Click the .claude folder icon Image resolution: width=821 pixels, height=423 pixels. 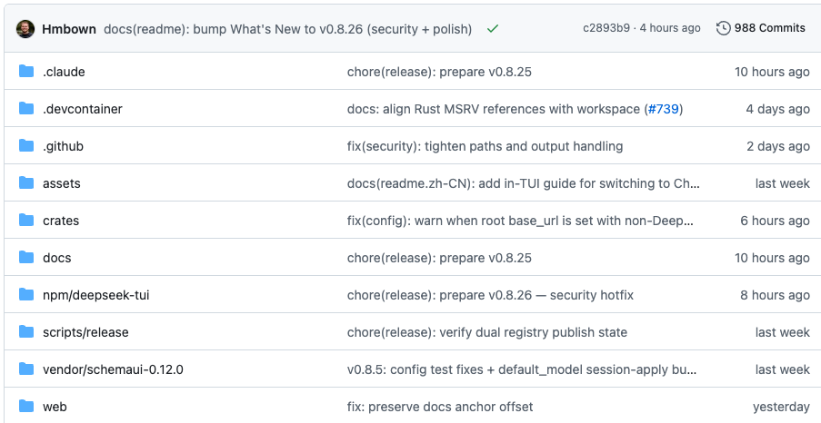tap(26, 71)
